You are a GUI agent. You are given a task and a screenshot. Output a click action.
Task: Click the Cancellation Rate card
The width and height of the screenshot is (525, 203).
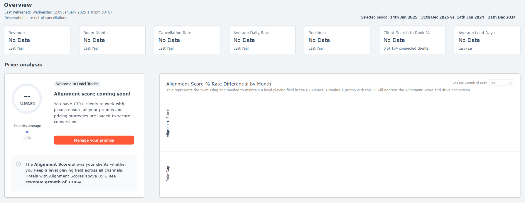(x=187, y=40)
